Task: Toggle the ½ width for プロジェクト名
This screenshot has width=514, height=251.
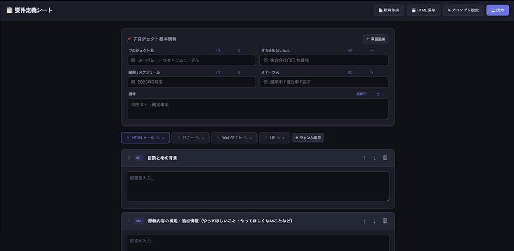Action: pyautogui.click(x=239, y=51)
